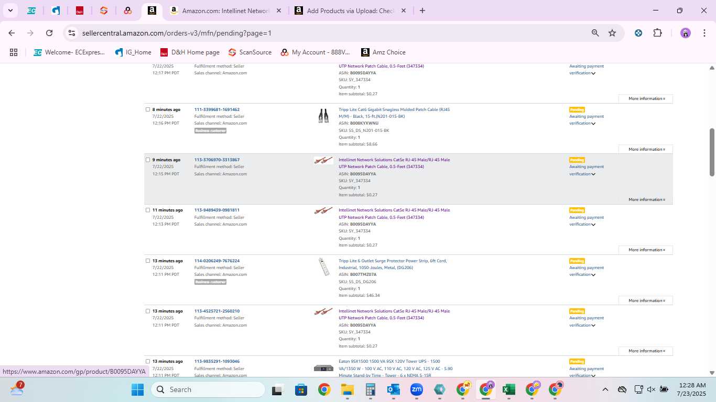This screenshot has width=716, height=402.
Task: Close the Amazon.com: Intellinet Network tab
Action: (278, 10)
